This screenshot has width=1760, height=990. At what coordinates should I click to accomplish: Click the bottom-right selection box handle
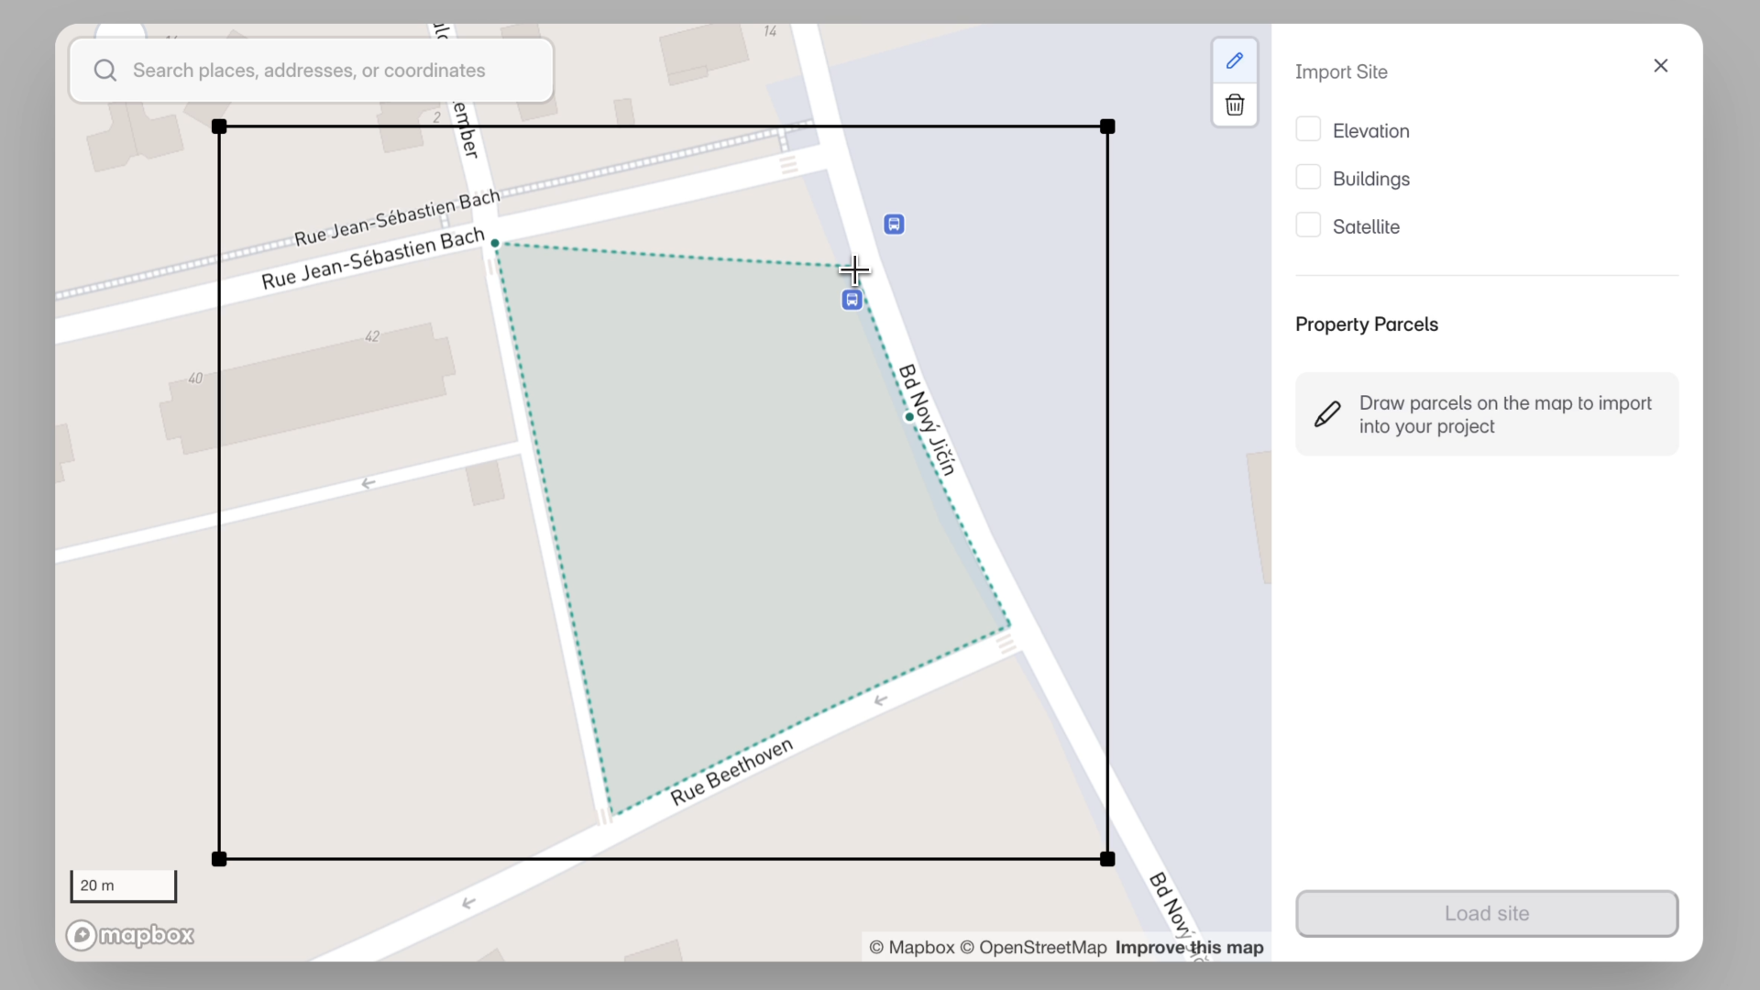pyautogui.click(x=1107, y=859)
